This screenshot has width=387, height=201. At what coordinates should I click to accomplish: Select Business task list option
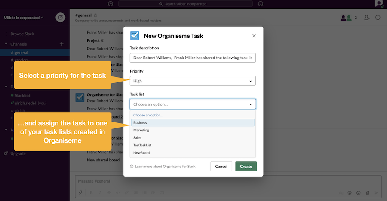pyautogui.click(x=193, y=122)
